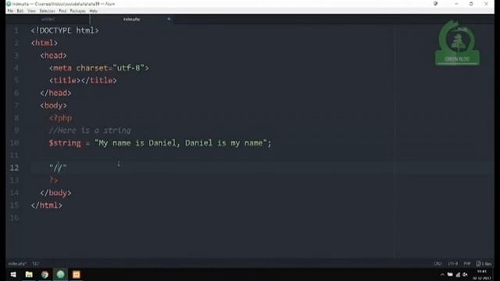Click the network tray icon

point(458,275)
